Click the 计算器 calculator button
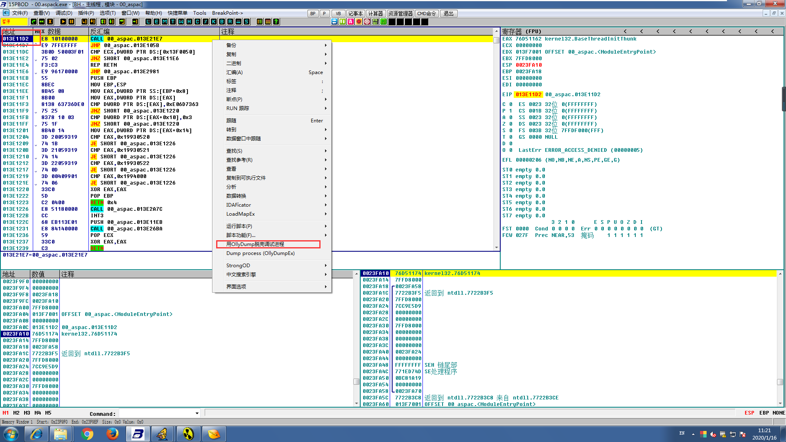The width and height of the screenshot is (786, 442). [375, 14]
